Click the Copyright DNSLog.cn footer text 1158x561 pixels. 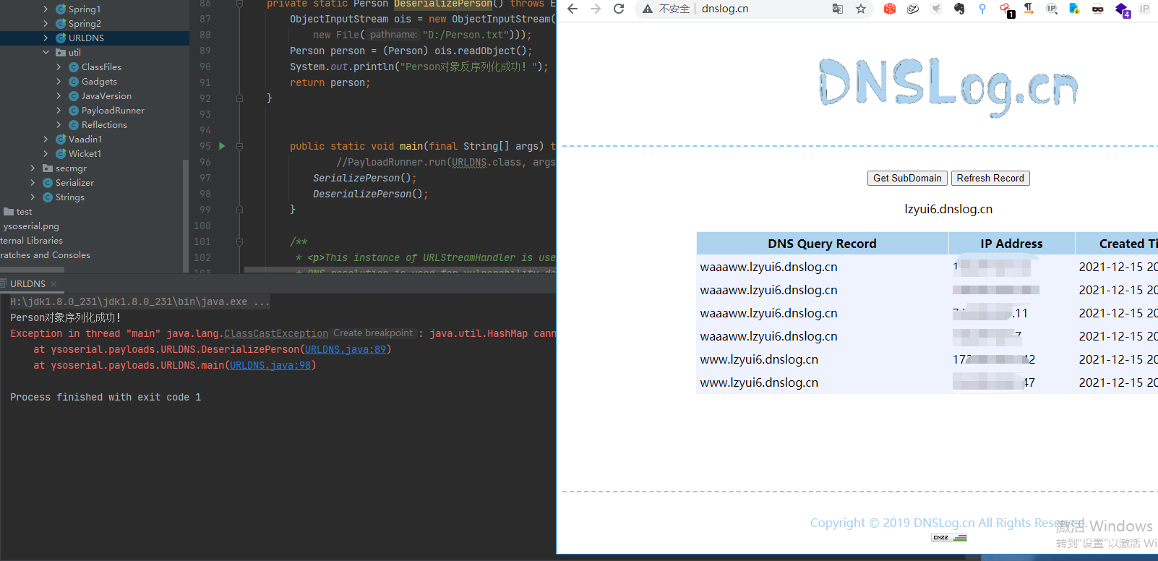click(x=947, y=523)
